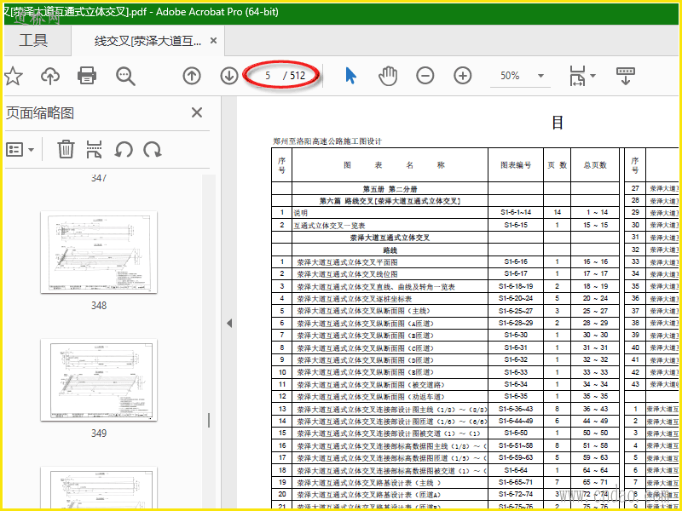Click the delete pages trash icon

point(66,150)
